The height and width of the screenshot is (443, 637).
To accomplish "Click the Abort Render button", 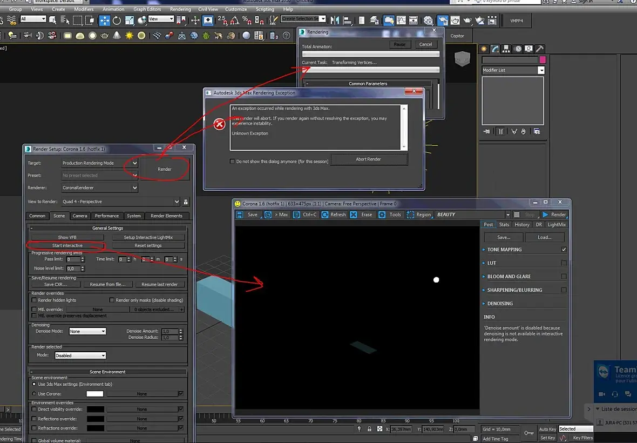I will point(369,159).
